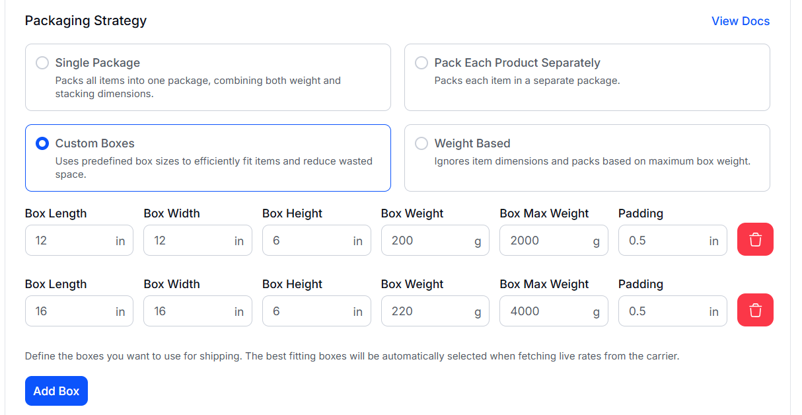This screenshot has height=415, width=802.
Task: Focus the Box Height input of the first box
Action: pyautogui.click(x=316, y=240)
